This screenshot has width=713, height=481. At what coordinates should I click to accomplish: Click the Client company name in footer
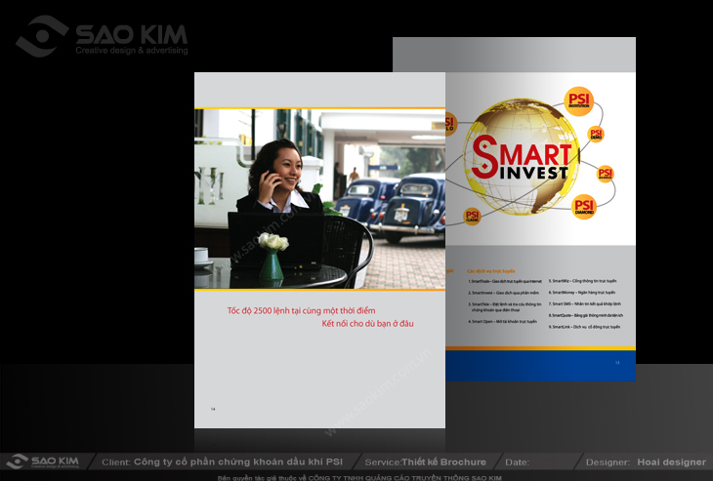(237, 461)
